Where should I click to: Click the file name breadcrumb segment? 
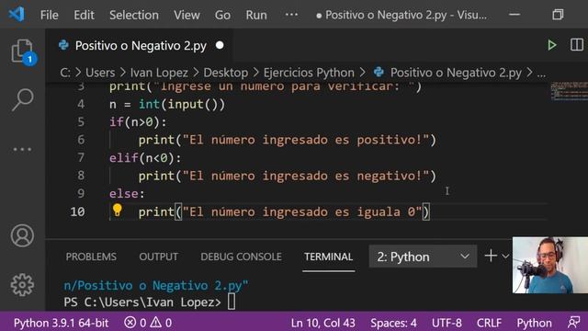[456, 73]
